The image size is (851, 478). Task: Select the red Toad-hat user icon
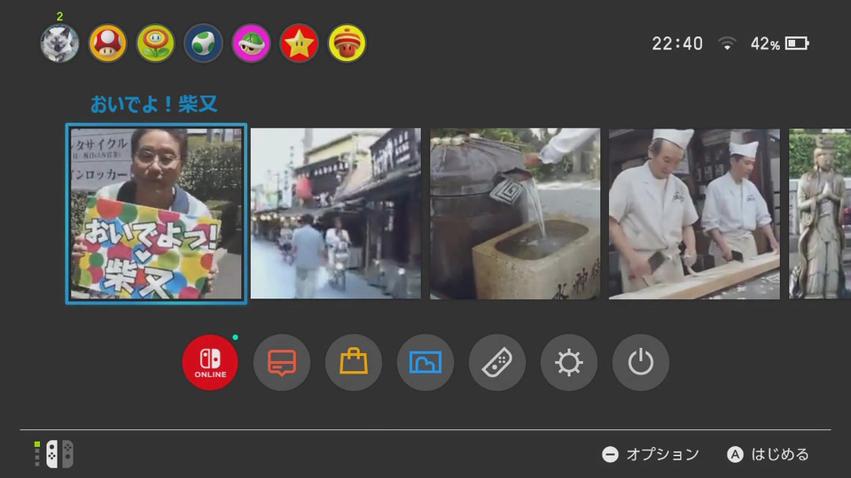pos(347,43)
